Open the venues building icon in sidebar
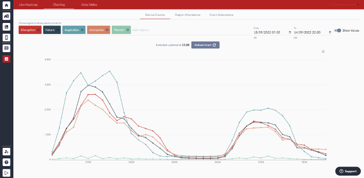Screen dimensions: 364x178 point(7,16)
